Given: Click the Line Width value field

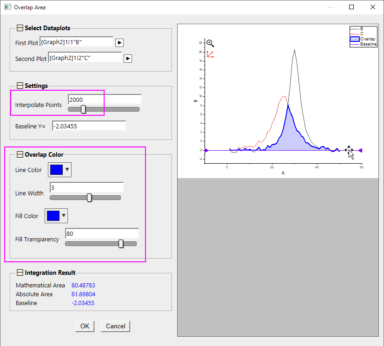Looking at the screenshot, I should click(86, 187).
